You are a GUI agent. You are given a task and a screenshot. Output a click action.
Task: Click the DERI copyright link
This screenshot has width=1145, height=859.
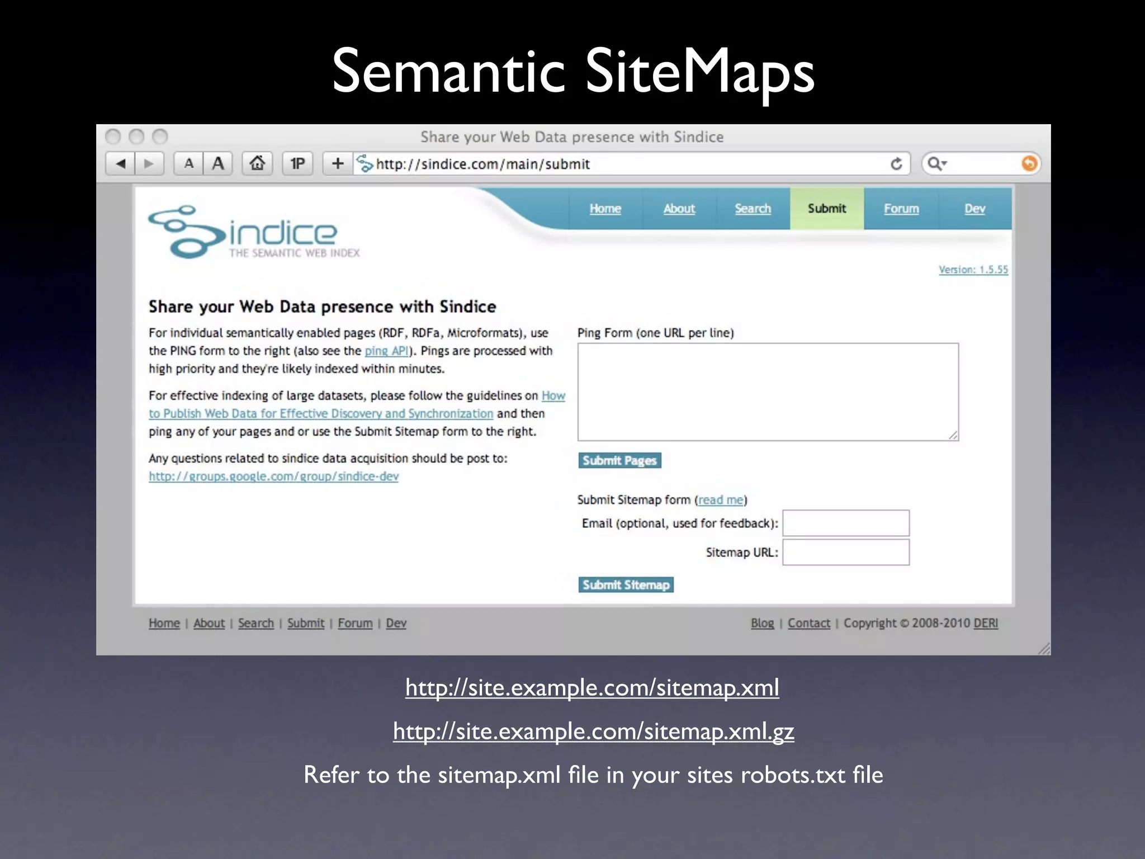[x=986, y=623]
